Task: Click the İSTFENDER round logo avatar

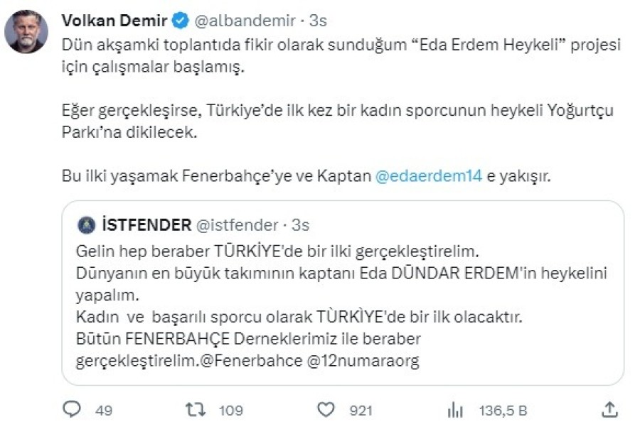Action: (x=85, y=225)
